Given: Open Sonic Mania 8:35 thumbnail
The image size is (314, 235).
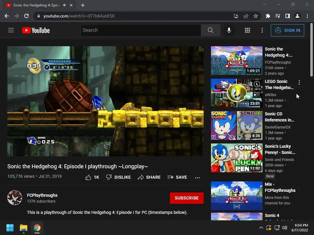Looking at the screenshot, I should [x=236, y=125].
